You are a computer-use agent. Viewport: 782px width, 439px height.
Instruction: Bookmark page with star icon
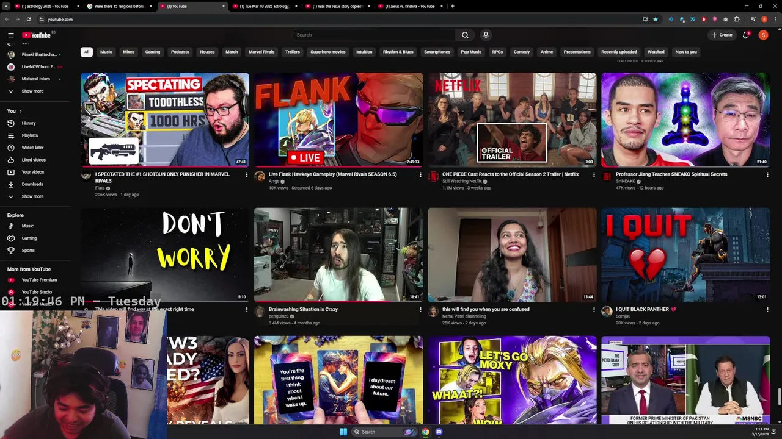point(656,19)
